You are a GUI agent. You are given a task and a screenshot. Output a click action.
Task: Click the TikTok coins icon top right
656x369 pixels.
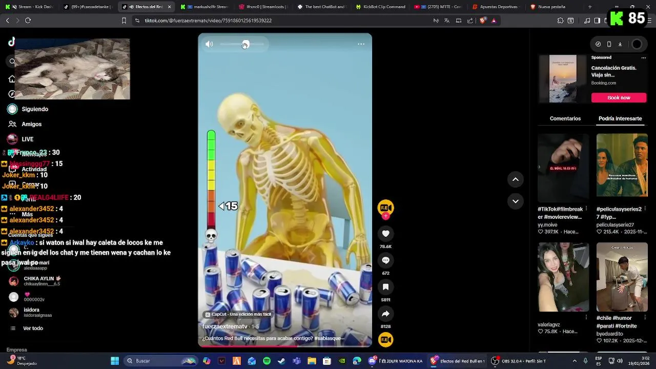click(598, 44)
